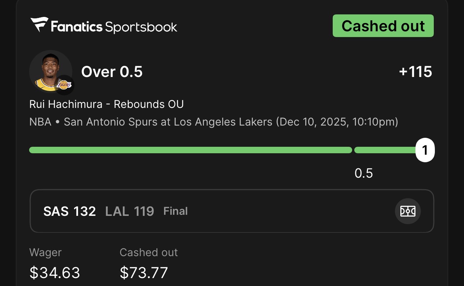Tap the Spurs at Lakers game details line
The height and width of the screenshot is (286, 464).
(x=214, y=122)
